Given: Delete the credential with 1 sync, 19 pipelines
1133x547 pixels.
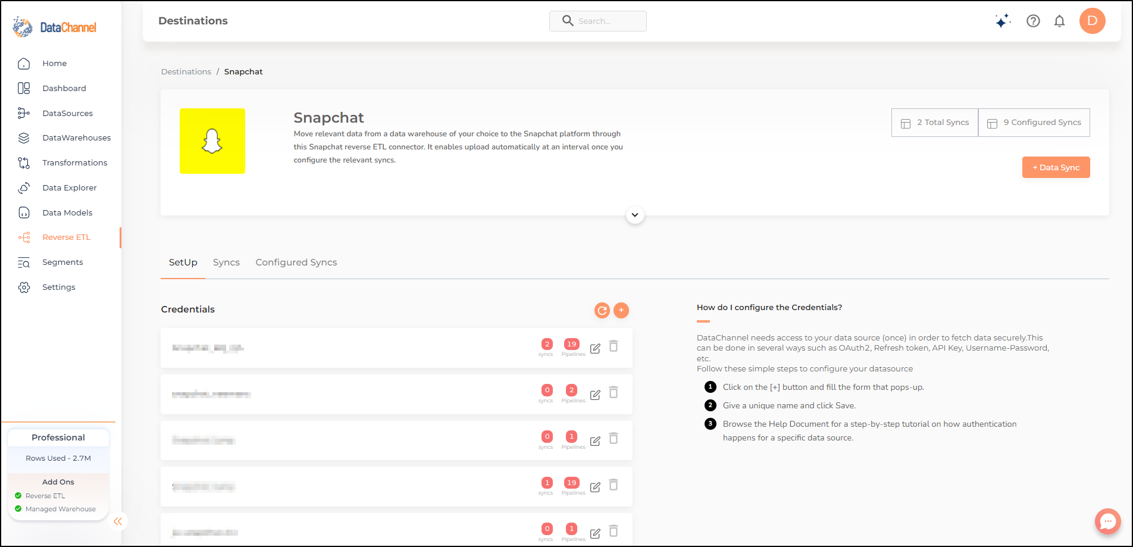Looking at the screenshot, I should 614,485.
